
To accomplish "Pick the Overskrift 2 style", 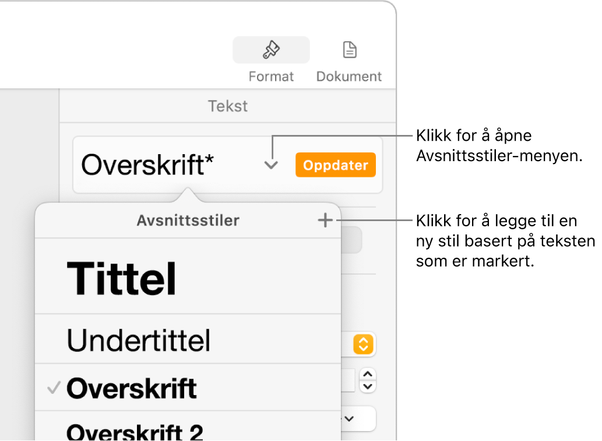I will [188, 426].
